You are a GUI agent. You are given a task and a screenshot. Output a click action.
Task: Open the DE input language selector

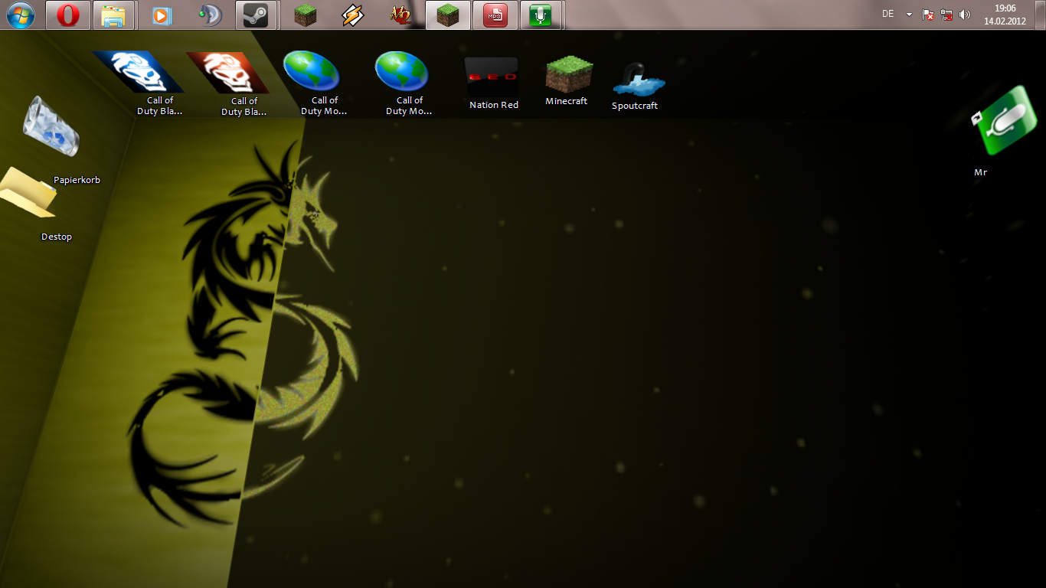coord(888,14)
